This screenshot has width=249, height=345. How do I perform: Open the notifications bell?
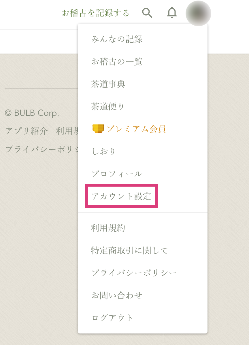point(172,13)
